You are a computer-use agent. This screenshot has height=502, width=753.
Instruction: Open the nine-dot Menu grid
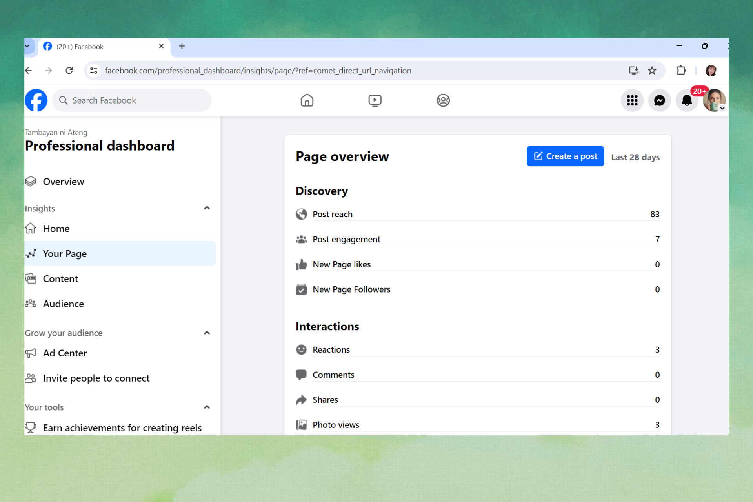(x=632, y=100)
